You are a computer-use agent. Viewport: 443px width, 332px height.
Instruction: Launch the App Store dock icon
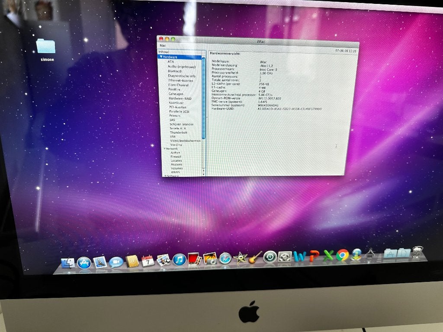(84, 263)
